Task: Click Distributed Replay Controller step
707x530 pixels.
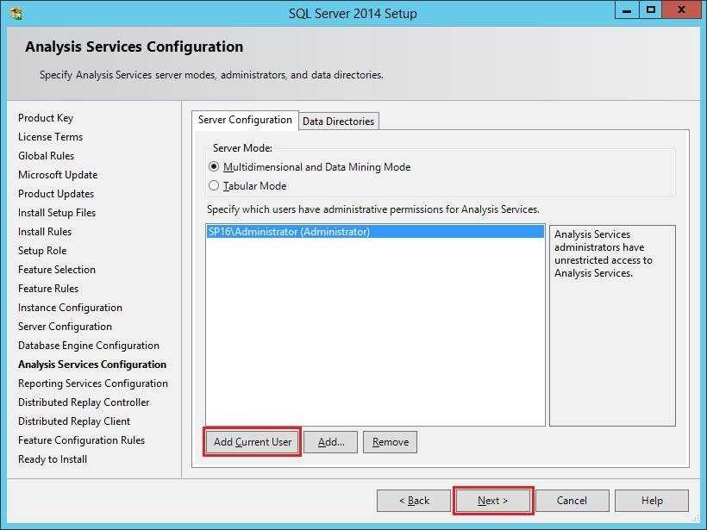Action: pos(84,402)
